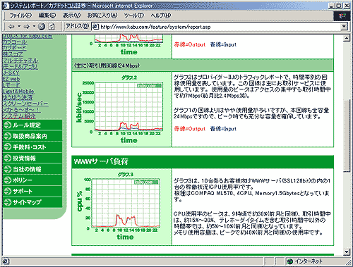The height and width of the screenshot is (267, 353).
Task: Open the 手数料・コスト sidebar button
Action: pyautogui.click(x=32, y=147)
